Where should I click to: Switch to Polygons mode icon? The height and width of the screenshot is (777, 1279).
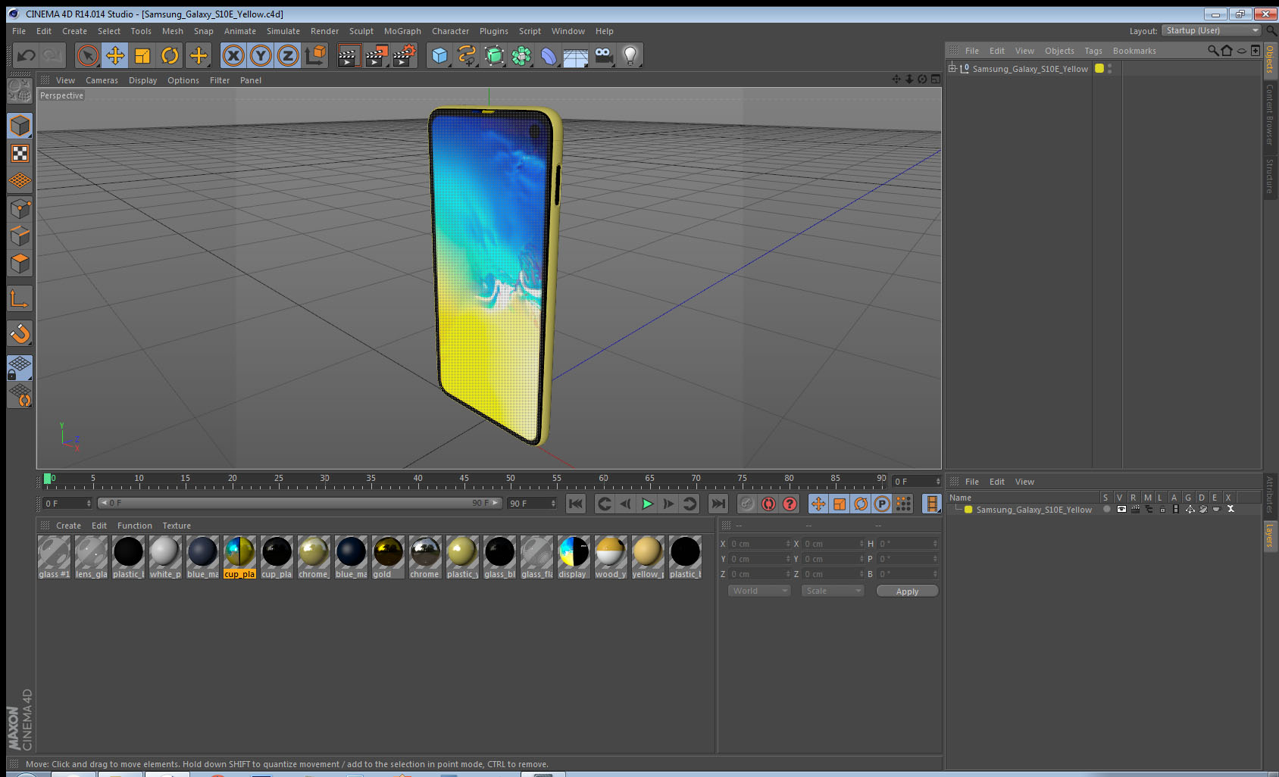pyautogui.click(x=20, y=264)
